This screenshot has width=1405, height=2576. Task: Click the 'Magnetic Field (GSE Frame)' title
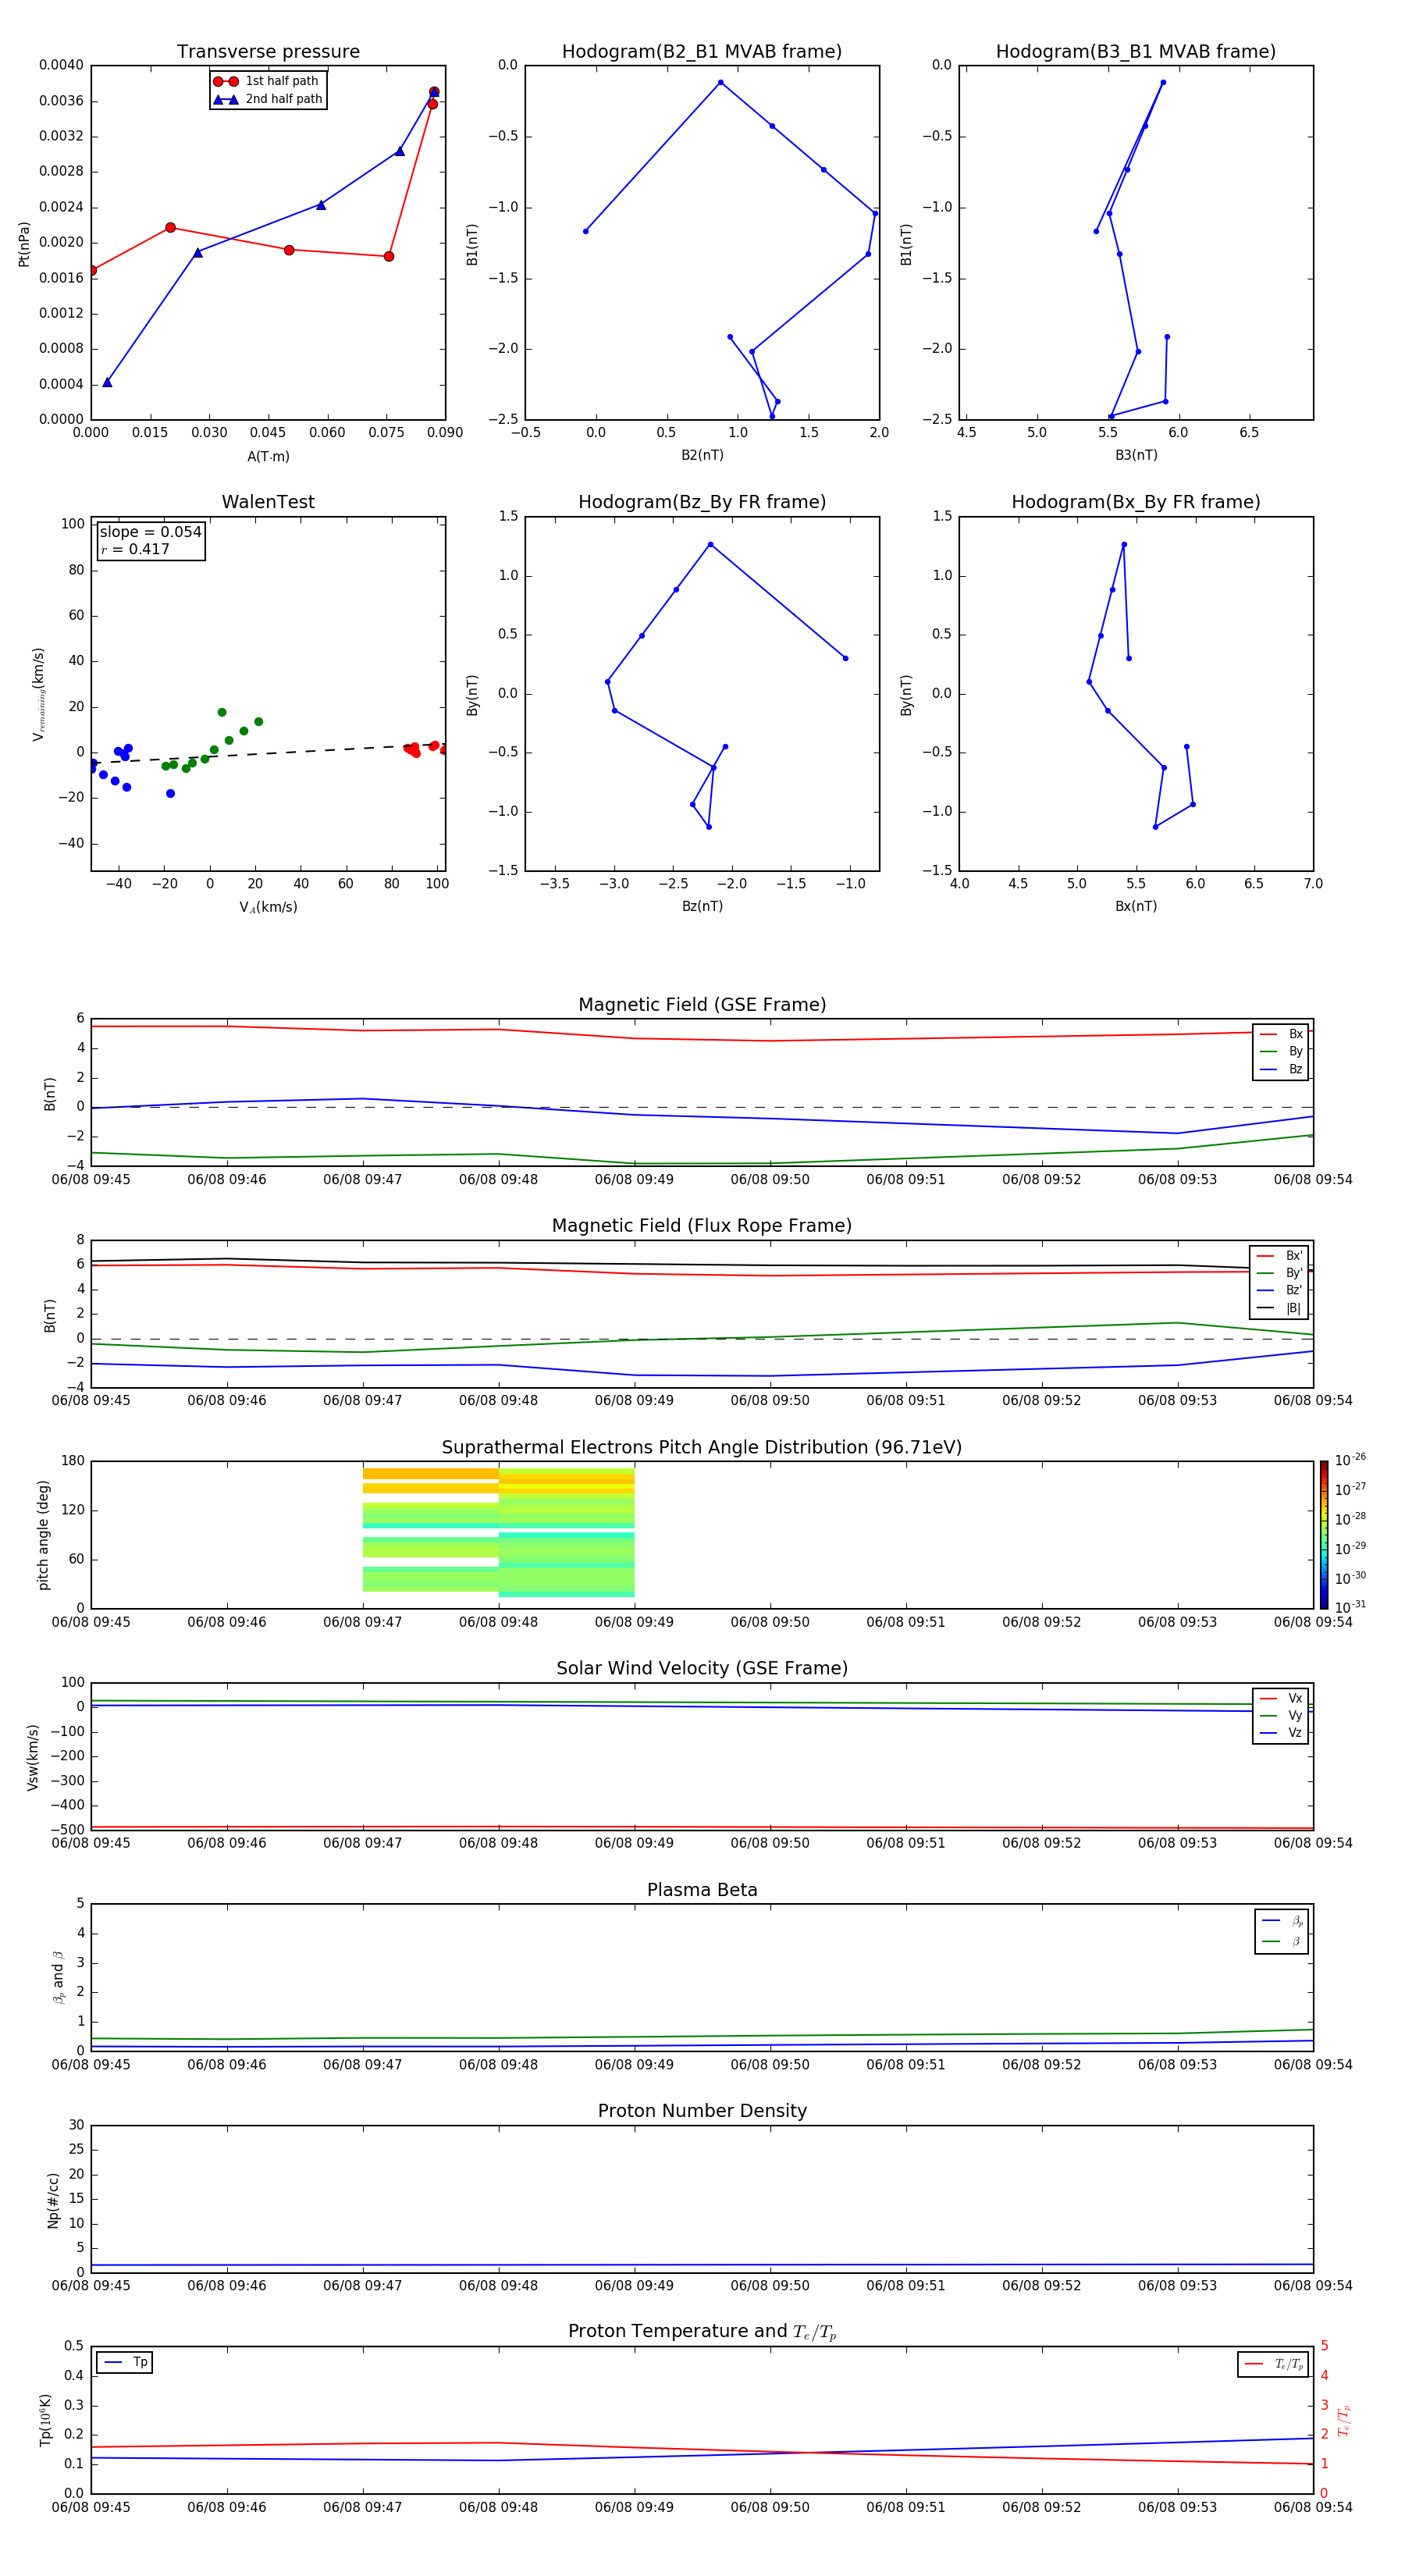point(702,1005)
